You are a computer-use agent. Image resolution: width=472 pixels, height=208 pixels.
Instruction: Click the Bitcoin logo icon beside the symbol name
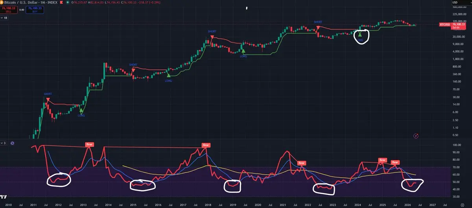pos(2,2)
